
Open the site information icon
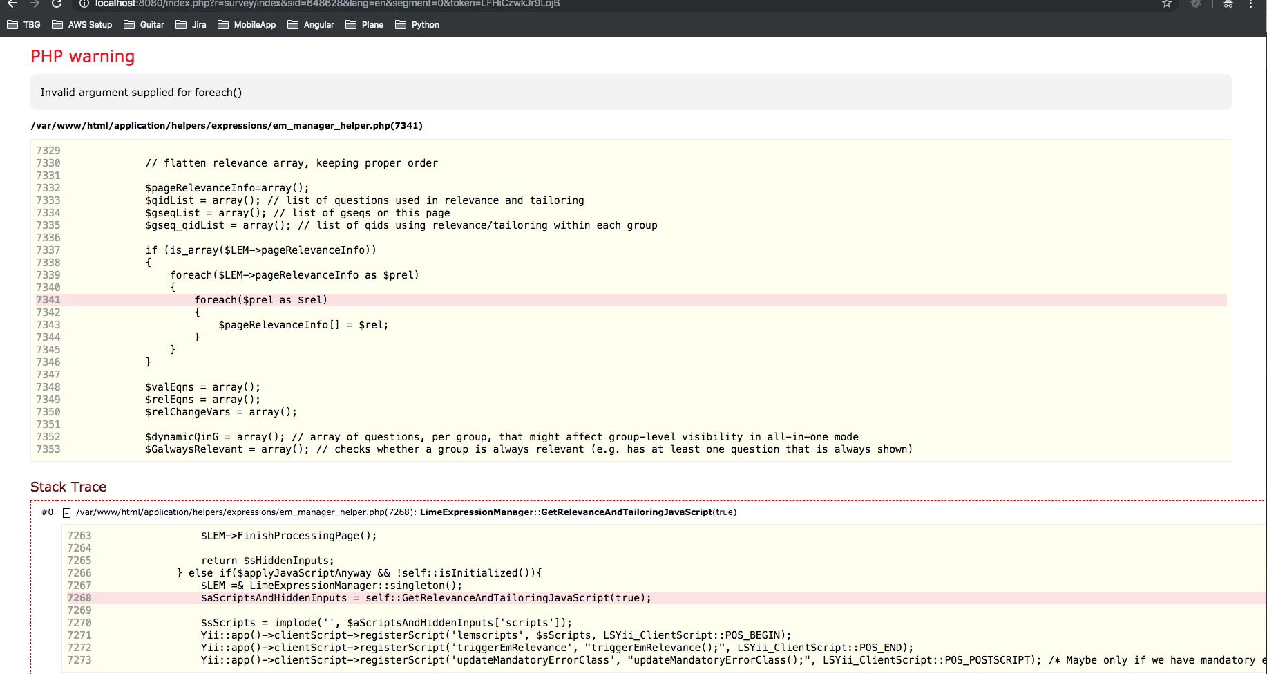(x=84, y=3)
